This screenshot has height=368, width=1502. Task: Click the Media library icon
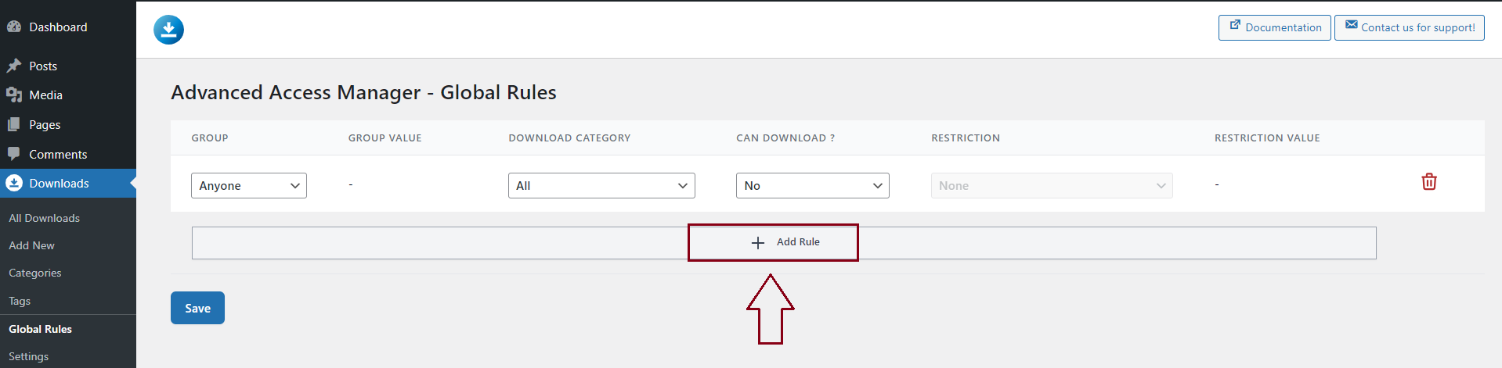[14, 95]
